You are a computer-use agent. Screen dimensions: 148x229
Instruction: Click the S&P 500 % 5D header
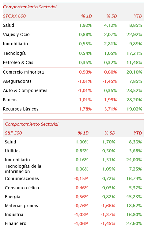(x=110, y=133)
